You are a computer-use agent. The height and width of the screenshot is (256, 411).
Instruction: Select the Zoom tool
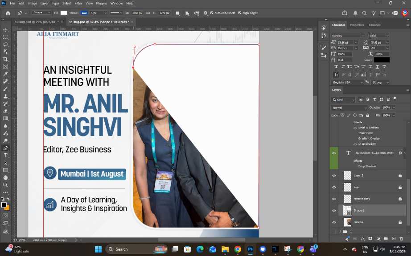tap(5, 185)
